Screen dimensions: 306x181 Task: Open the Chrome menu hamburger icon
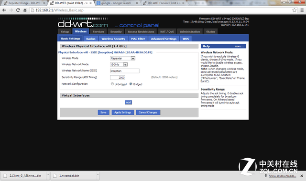tap(302, 10)
